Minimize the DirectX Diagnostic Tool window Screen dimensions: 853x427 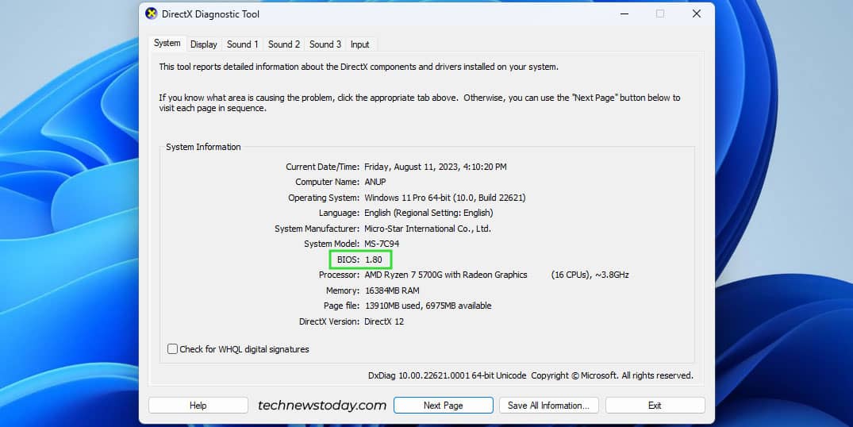click(x=624, y=14)
